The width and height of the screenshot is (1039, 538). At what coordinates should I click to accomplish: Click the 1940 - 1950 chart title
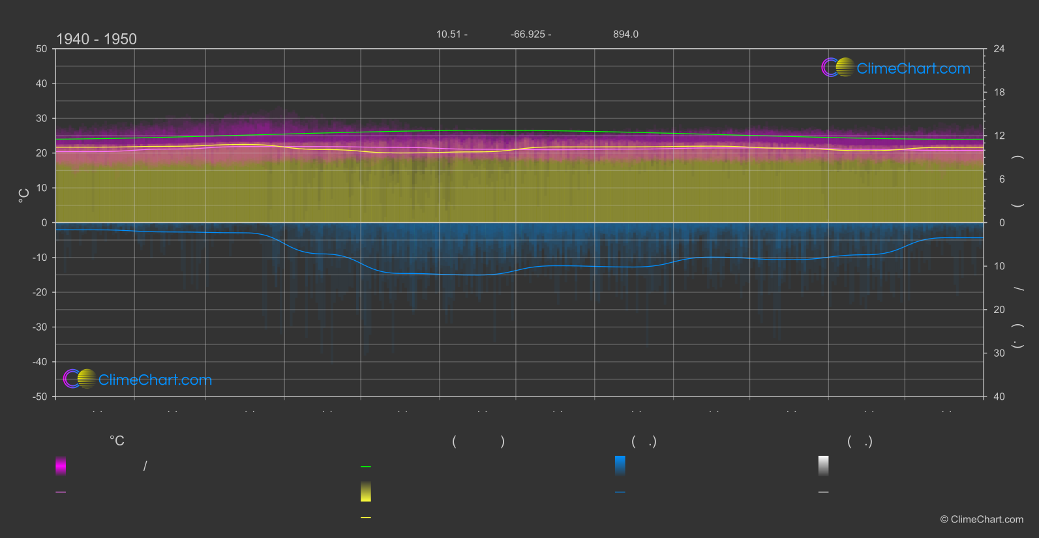tap(97, 39)
